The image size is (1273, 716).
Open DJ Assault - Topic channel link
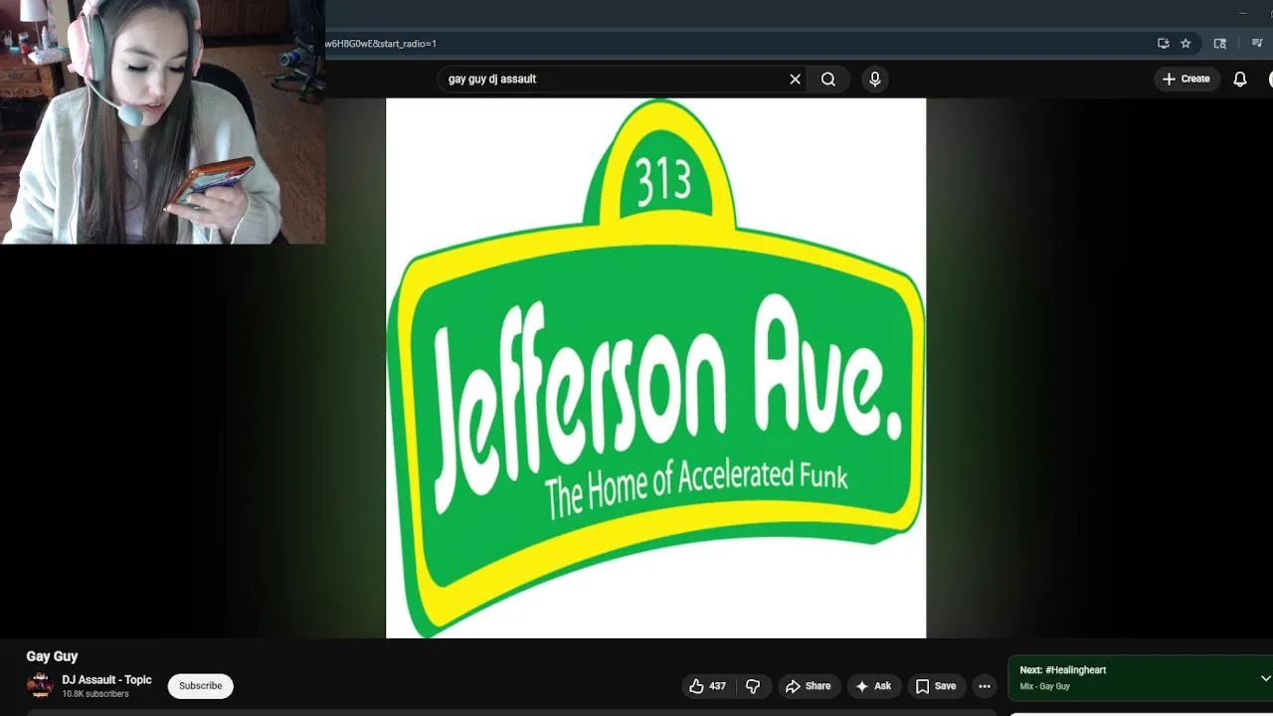(106, 680)
